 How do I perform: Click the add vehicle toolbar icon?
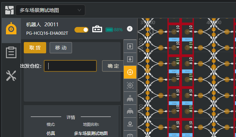130,98
